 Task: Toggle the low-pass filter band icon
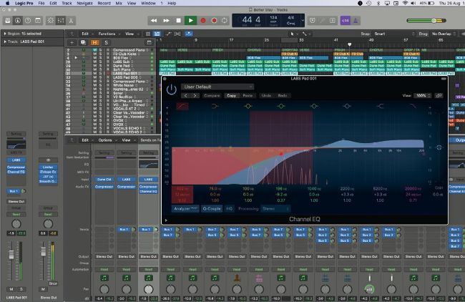click(x=413, y=106)
